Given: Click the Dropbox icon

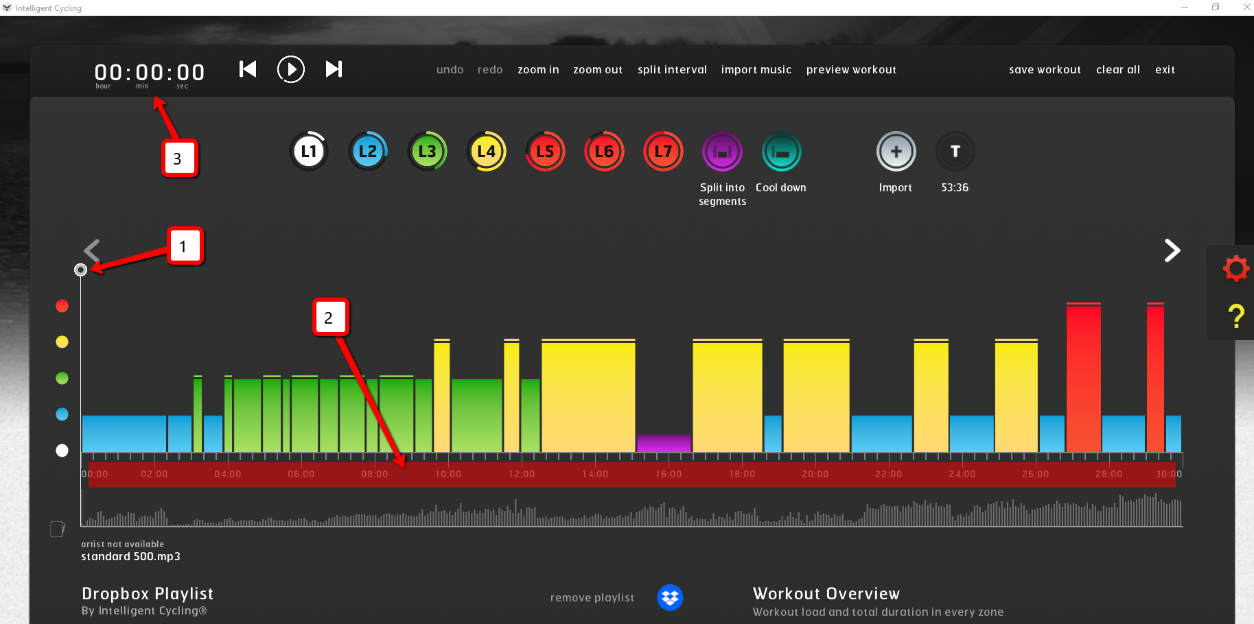Looking at the screenshot, I should [x=670, y=597].
